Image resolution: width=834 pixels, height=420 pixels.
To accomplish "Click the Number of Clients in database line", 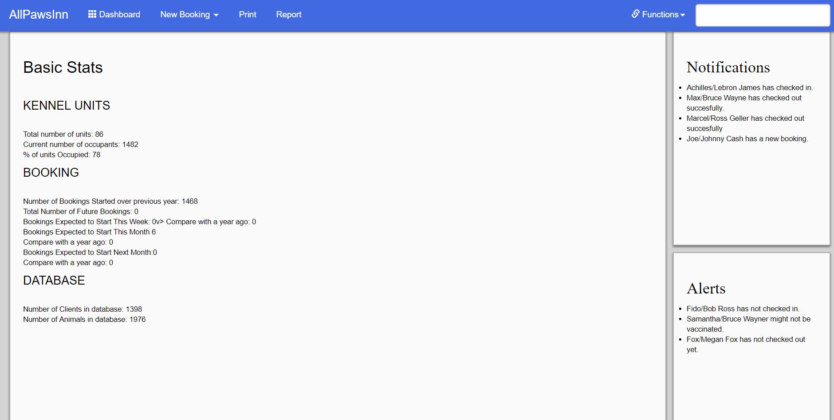I will (x=83, y=309).
